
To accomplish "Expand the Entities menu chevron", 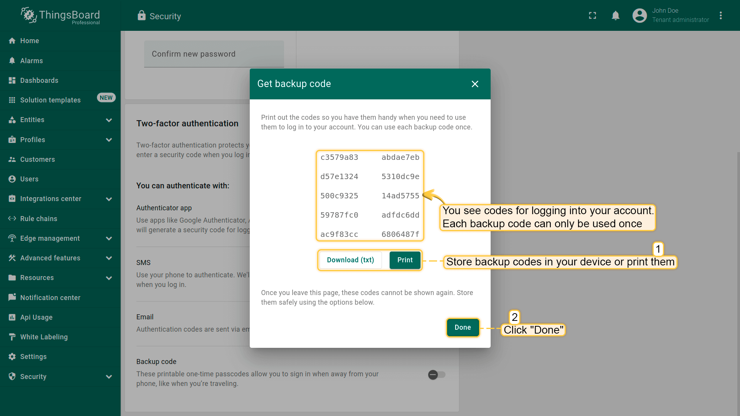I will coord(109,120).
